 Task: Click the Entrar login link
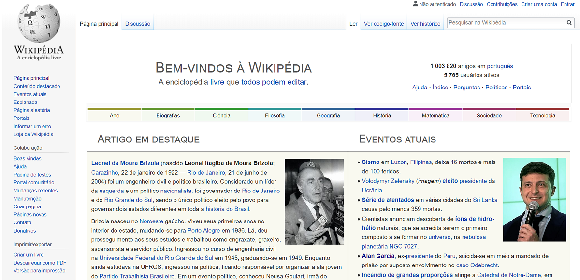click(567, 4)
